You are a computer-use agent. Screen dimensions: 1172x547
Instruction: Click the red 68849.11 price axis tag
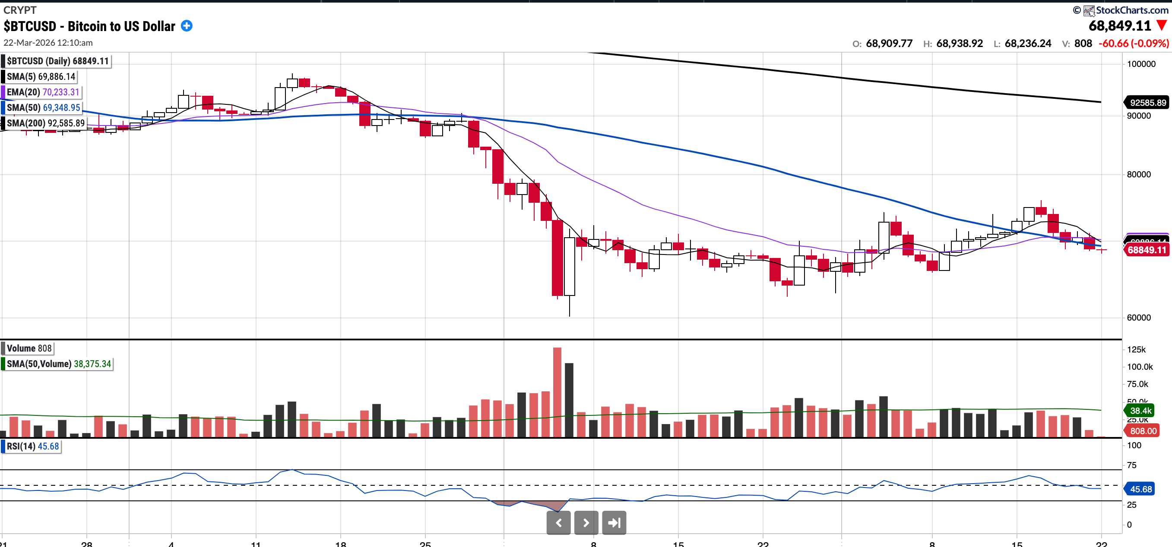[x=1147, y=250]
